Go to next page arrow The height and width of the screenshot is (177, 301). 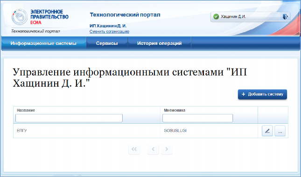tap(167, 149)
